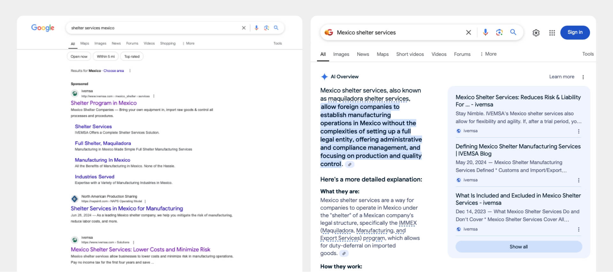The image size is (613, 272).
Task: Open 'Shelter Program in Mexico' result
Action: pos(104,103)
